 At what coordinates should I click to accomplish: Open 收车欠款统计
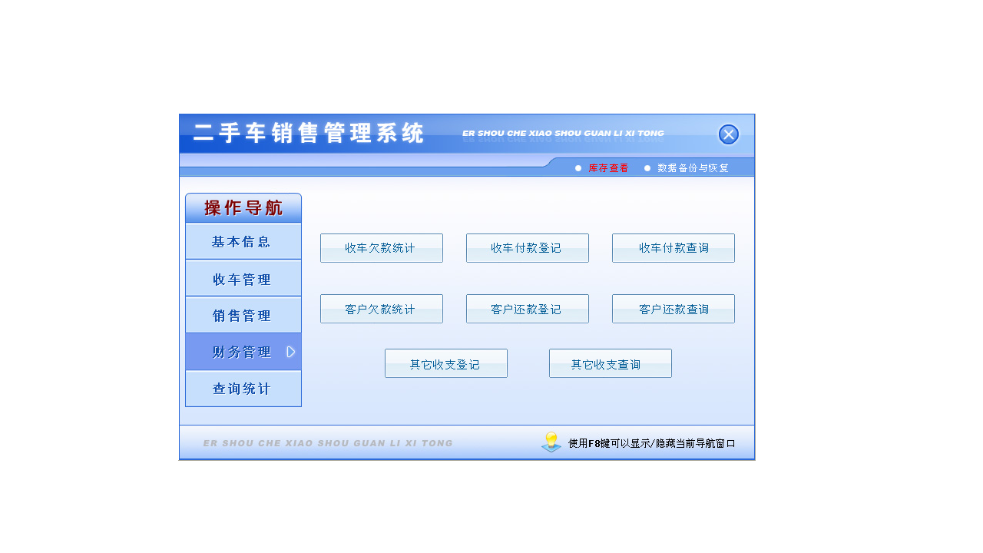click(382, 247)
